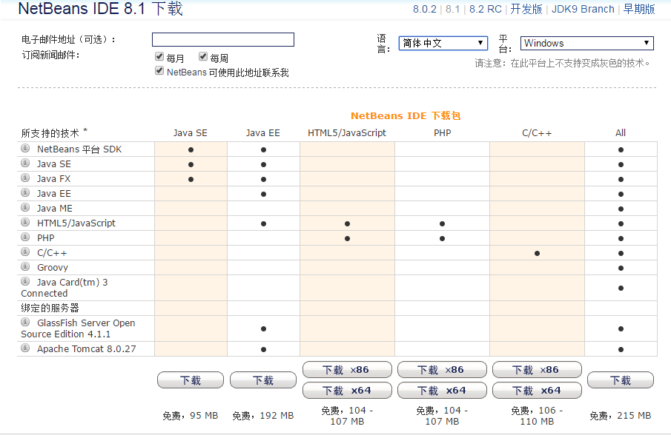The height and width of the screenshot is (435, 671).
Task: Click the All column header
Action: tap(621, 132)
